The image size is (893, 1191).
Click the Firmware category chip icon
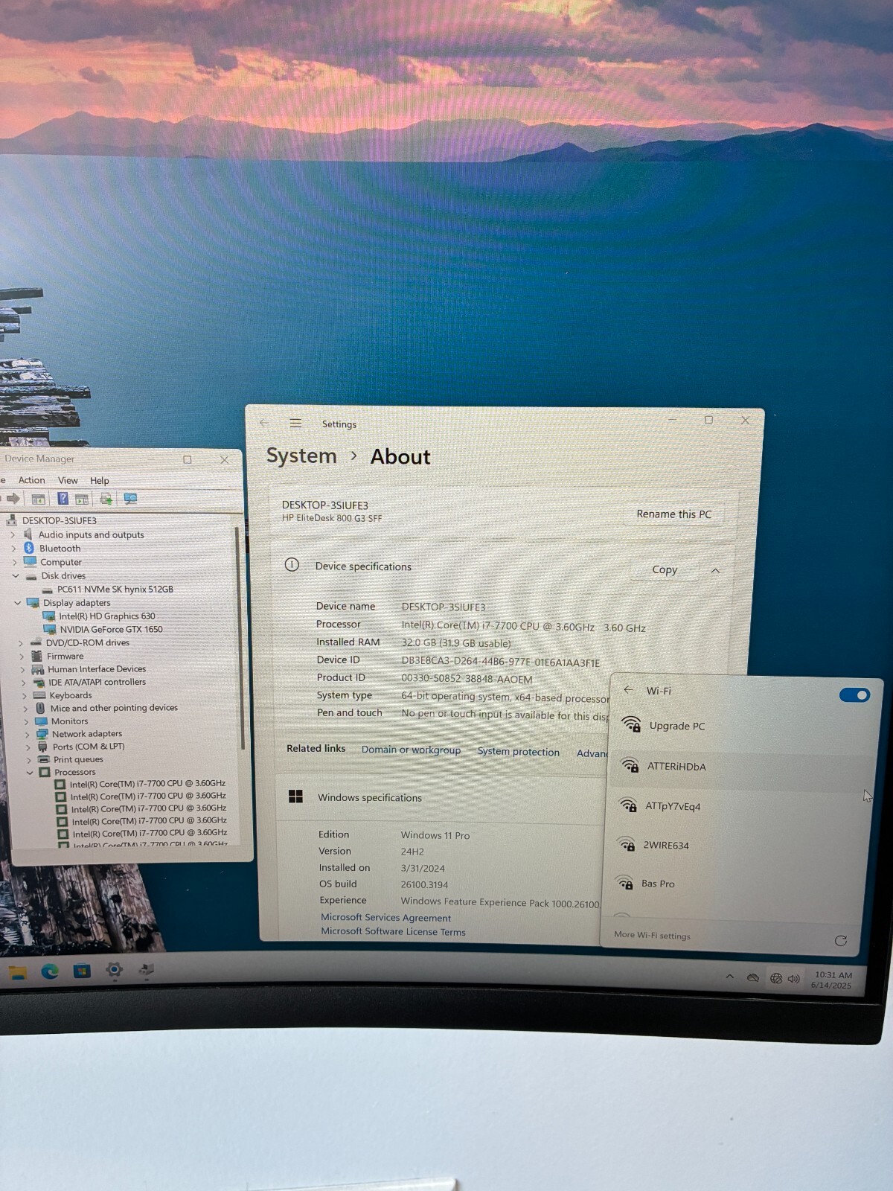click(37, 656)
